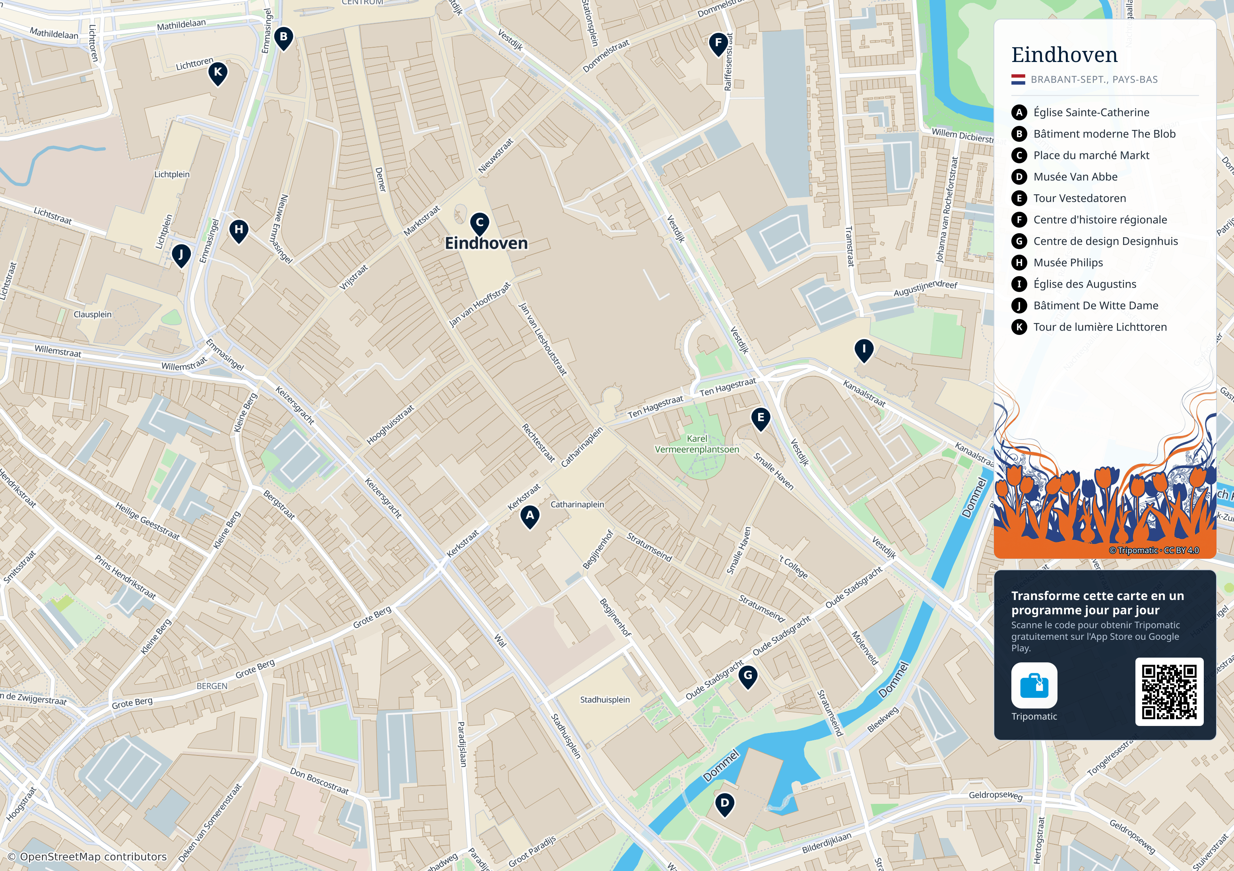Click map pin F on Raiffeisenstraat

(x=719, y=45)
